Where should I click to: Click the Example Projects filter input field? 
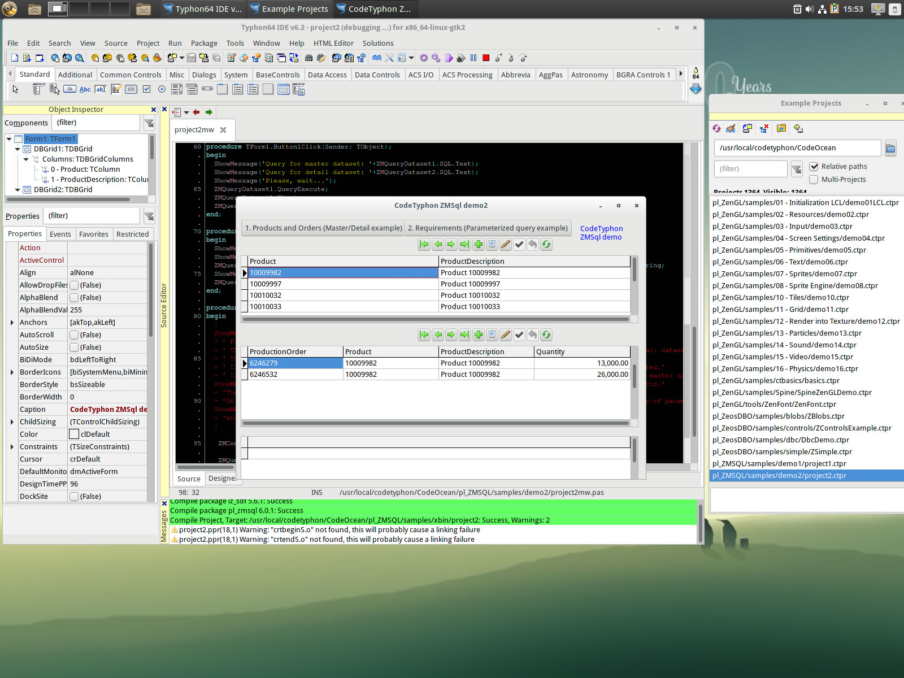[x=750, y=168]
